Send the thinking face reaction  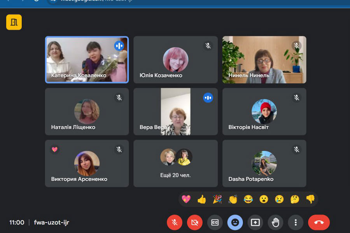pyautogui.click(x=295, y=199)
